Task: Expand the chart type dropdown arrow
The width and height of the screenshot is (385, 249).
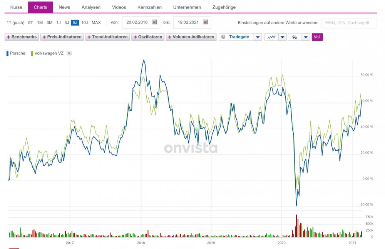Action: (282, 37)
